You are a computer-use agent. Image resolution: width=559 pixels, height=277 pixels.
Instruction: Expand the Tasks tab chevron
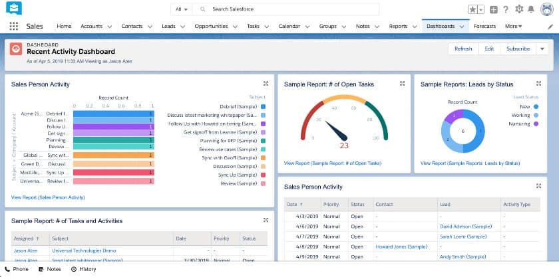(x=267, y=27)
